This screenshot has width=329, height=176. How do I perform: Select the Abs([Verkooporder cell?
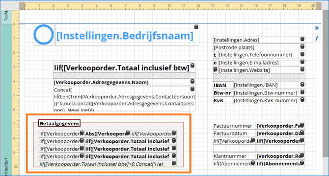coord(107,133)
